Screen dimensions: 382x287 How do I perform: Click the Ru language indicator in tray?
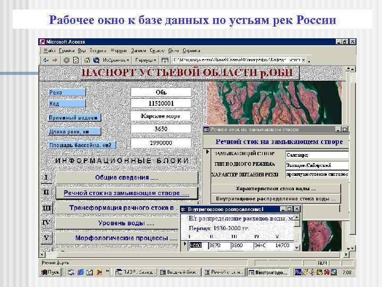[x=298, y=272]
